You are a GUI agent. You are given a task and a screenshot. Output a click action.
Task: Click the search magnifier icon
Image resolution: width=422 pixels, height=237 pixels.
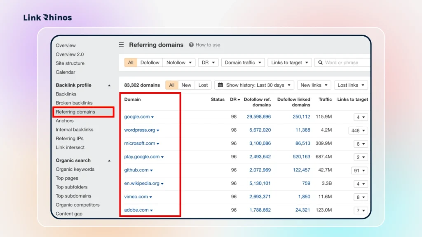click(320, 63)
